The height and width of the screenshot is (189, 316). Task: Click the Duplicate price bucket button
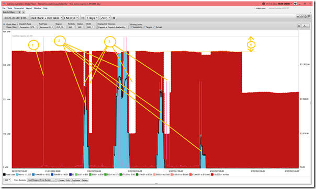76,180
